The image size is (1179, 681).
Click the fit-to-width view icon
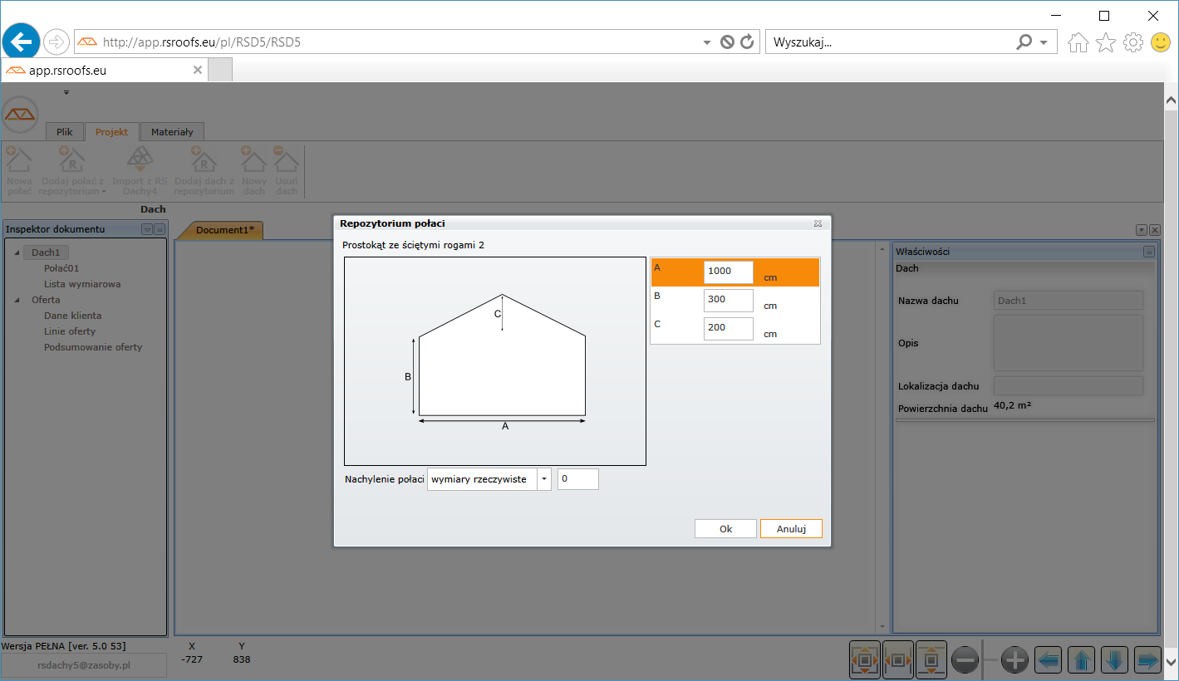tap(897, 660)
